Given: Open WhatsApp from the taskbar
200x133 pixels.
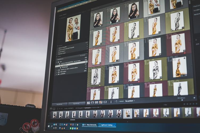Looking at the screenshot, I should click(73, 128).
